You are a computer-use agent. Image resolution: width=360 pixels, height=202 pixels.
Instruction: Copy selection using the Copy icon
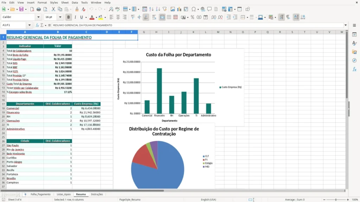pyautogui.click(x=60, y=9)
